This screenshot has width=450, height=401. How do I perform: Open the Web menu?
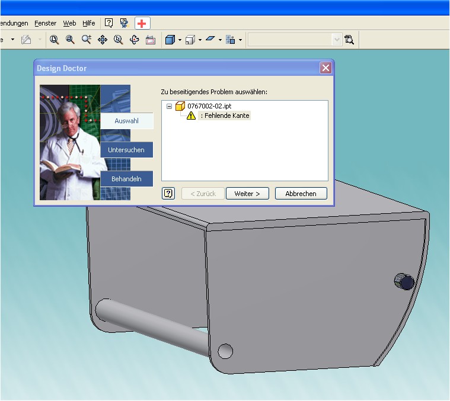tap(69, 23)
